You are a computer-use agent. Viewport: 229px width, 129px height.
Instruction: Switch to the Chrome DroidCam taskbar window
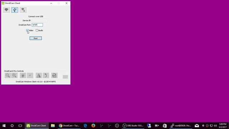pos(69,126)
